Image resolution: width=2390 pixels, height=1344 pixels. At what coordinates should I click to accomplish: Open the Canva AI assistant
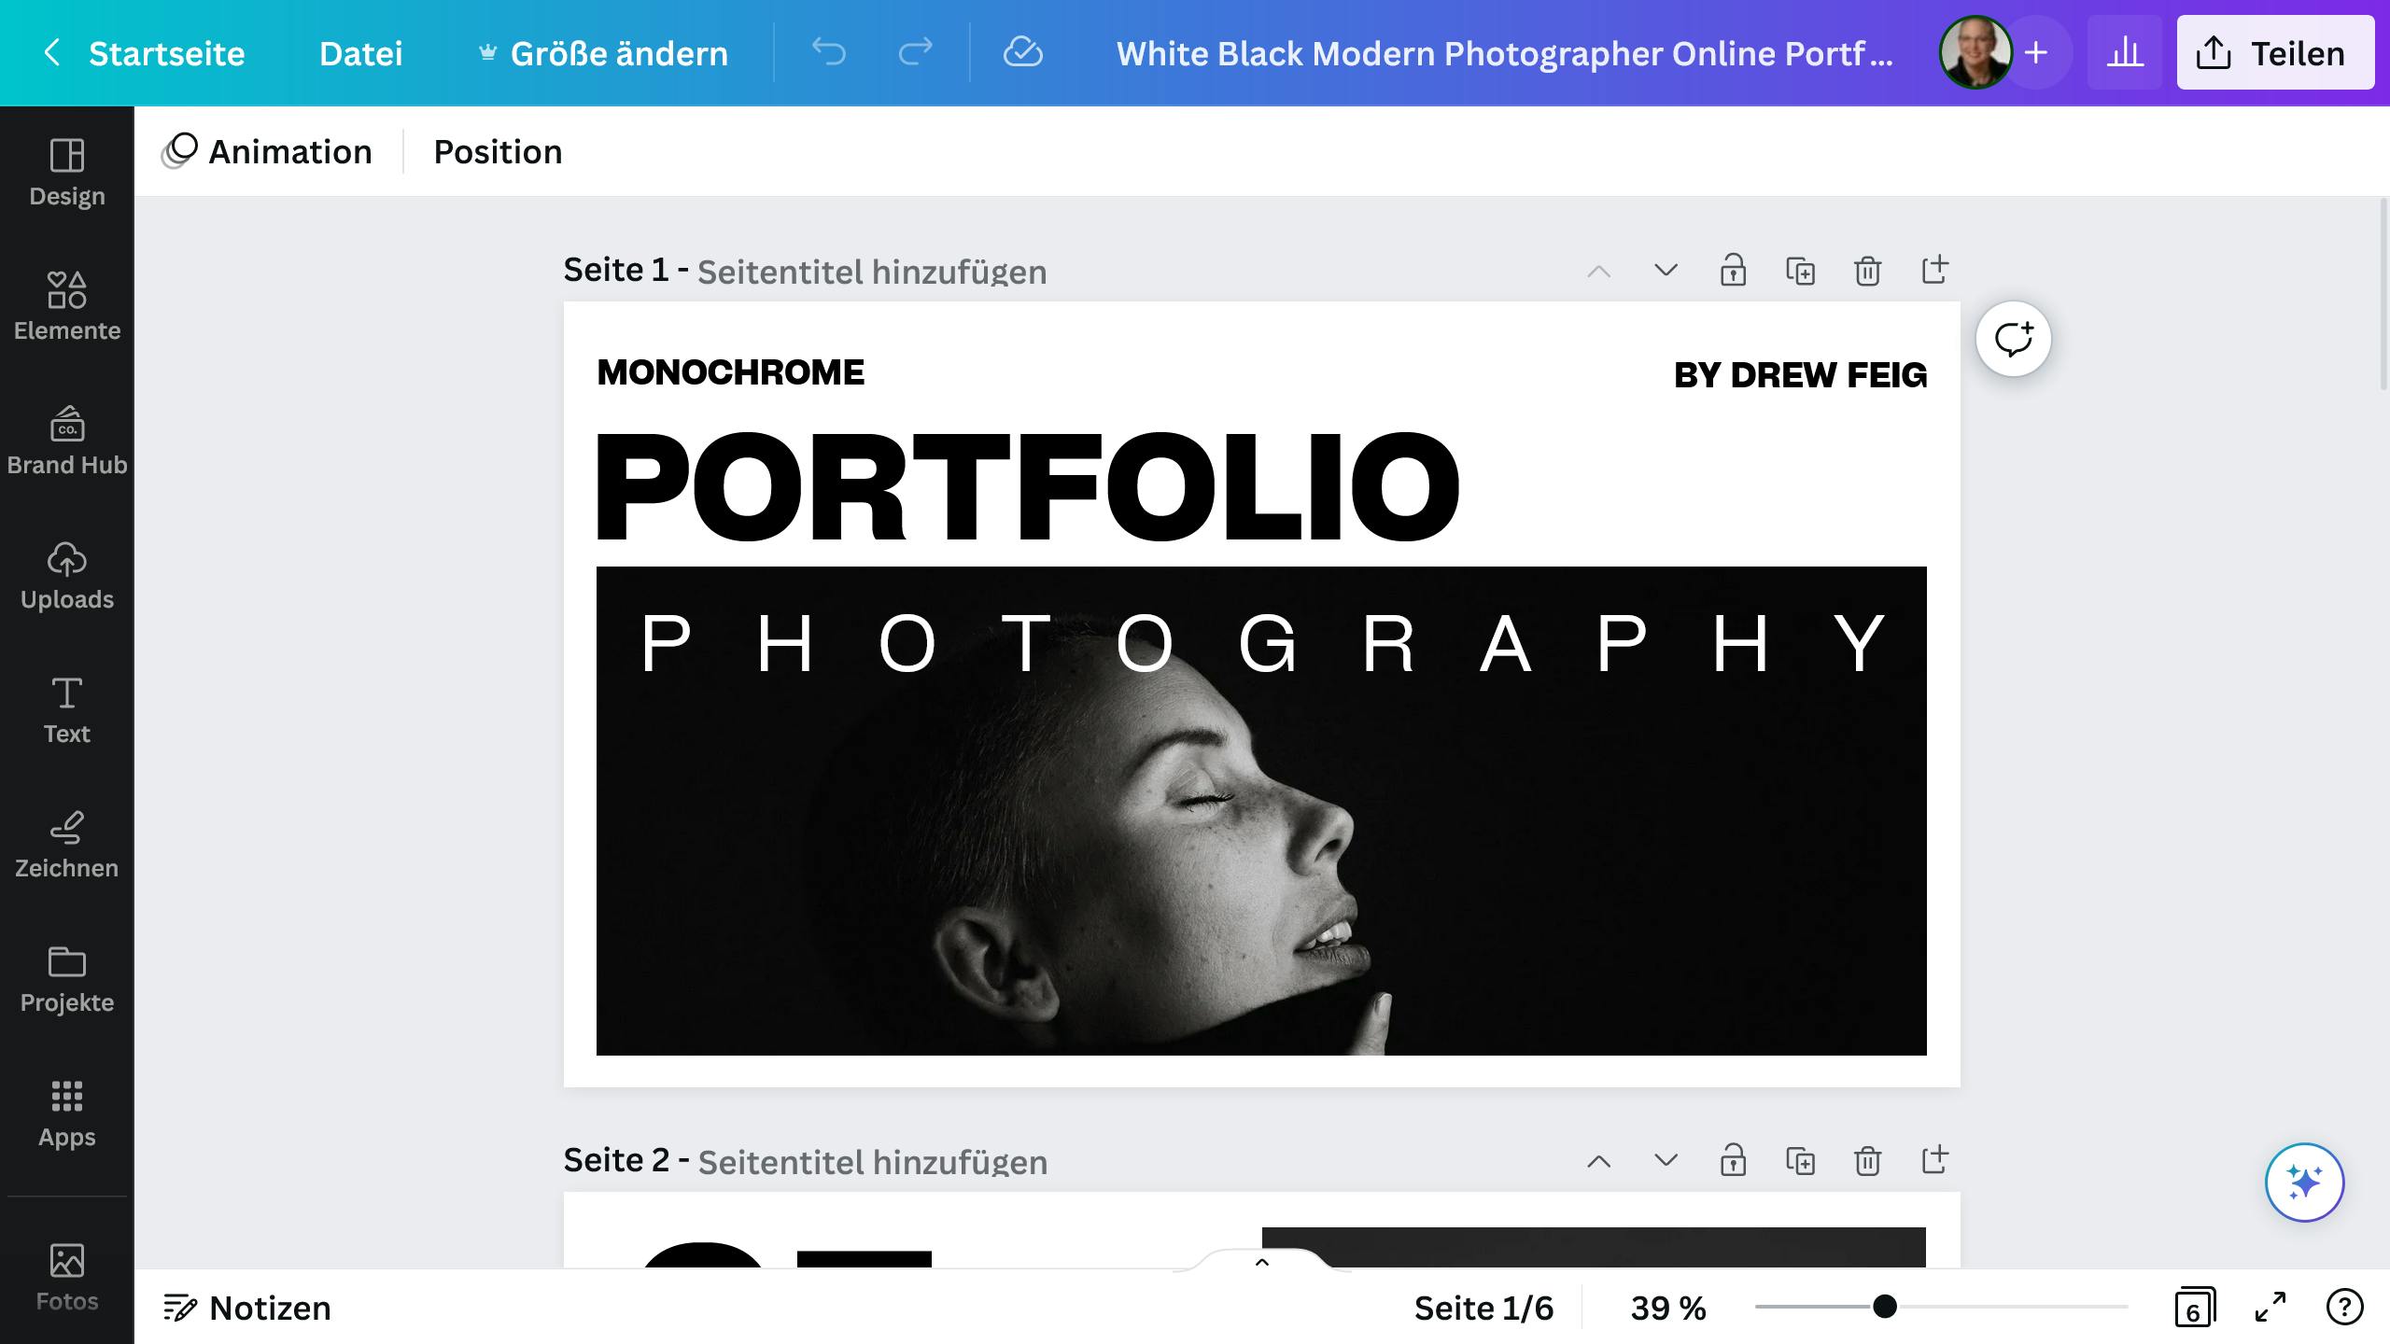click(x=2304, y=1181)
